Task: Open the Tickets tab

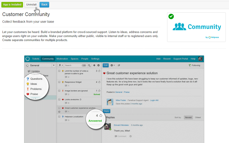Action: pos(35,59)
